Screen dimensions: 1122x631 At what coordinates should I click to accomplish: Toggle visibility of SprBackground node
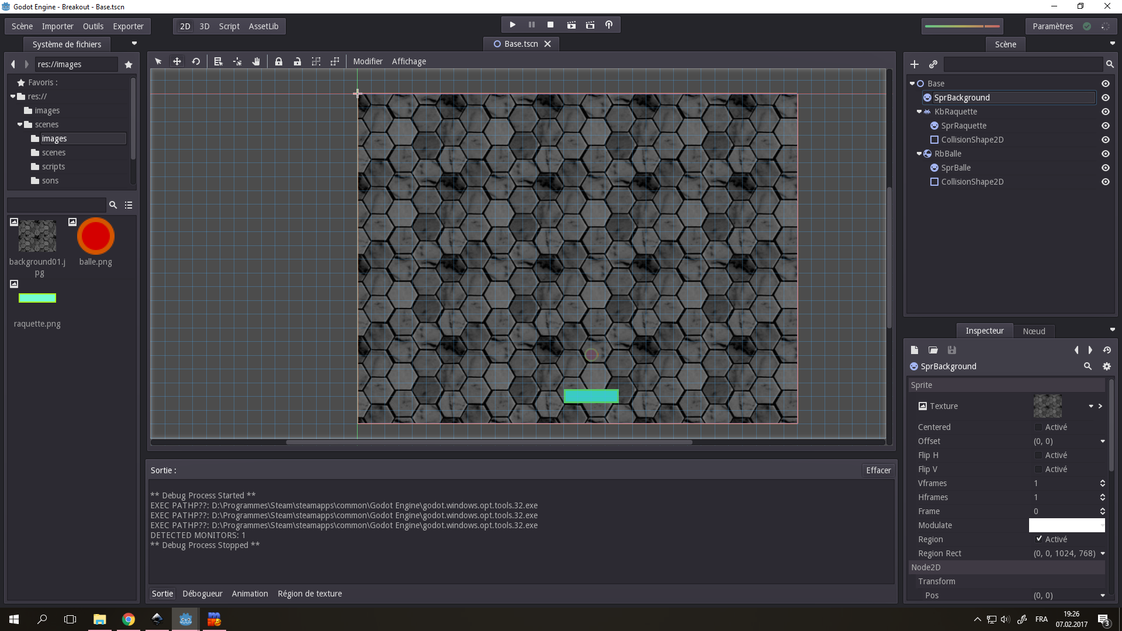tap(1106, 98)
